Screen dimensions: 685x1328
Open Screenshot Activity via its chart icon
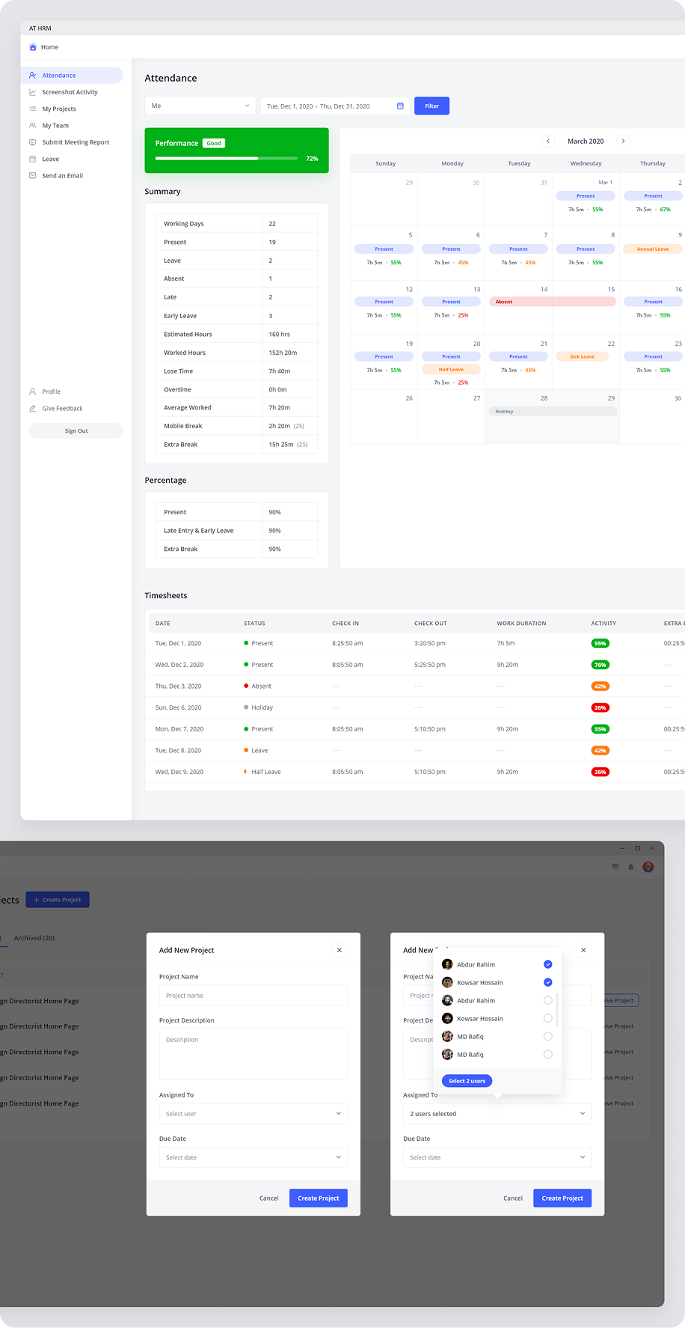[x=33, y=92]
